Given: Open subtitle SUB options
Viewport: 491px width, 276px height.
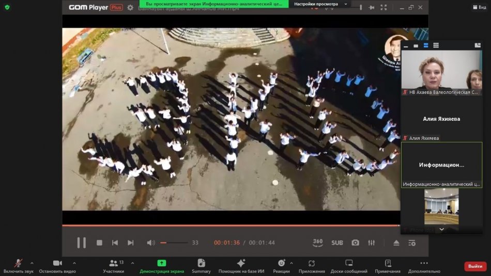Looking at the screenshot, I should tap(337, 242).
